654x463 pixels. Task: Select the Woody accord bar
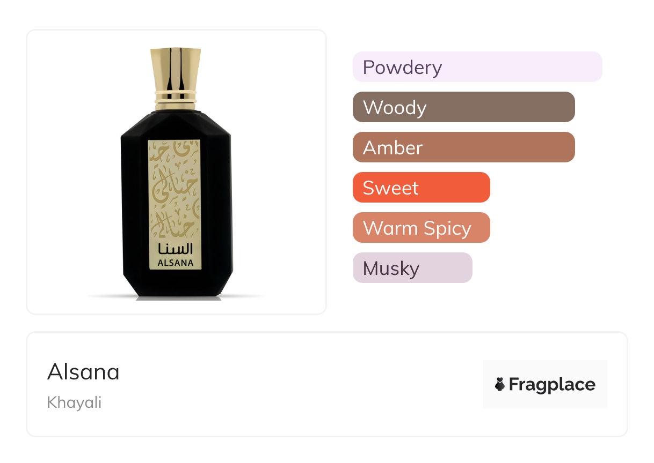coord(463,107)
